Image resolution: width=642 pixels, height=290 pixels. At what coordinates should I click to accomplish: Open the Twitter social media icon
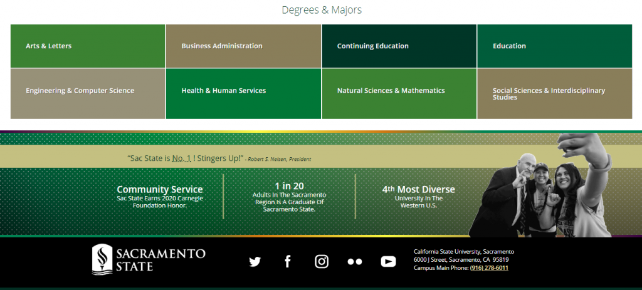pyautogui.click(x=255, y=262)
